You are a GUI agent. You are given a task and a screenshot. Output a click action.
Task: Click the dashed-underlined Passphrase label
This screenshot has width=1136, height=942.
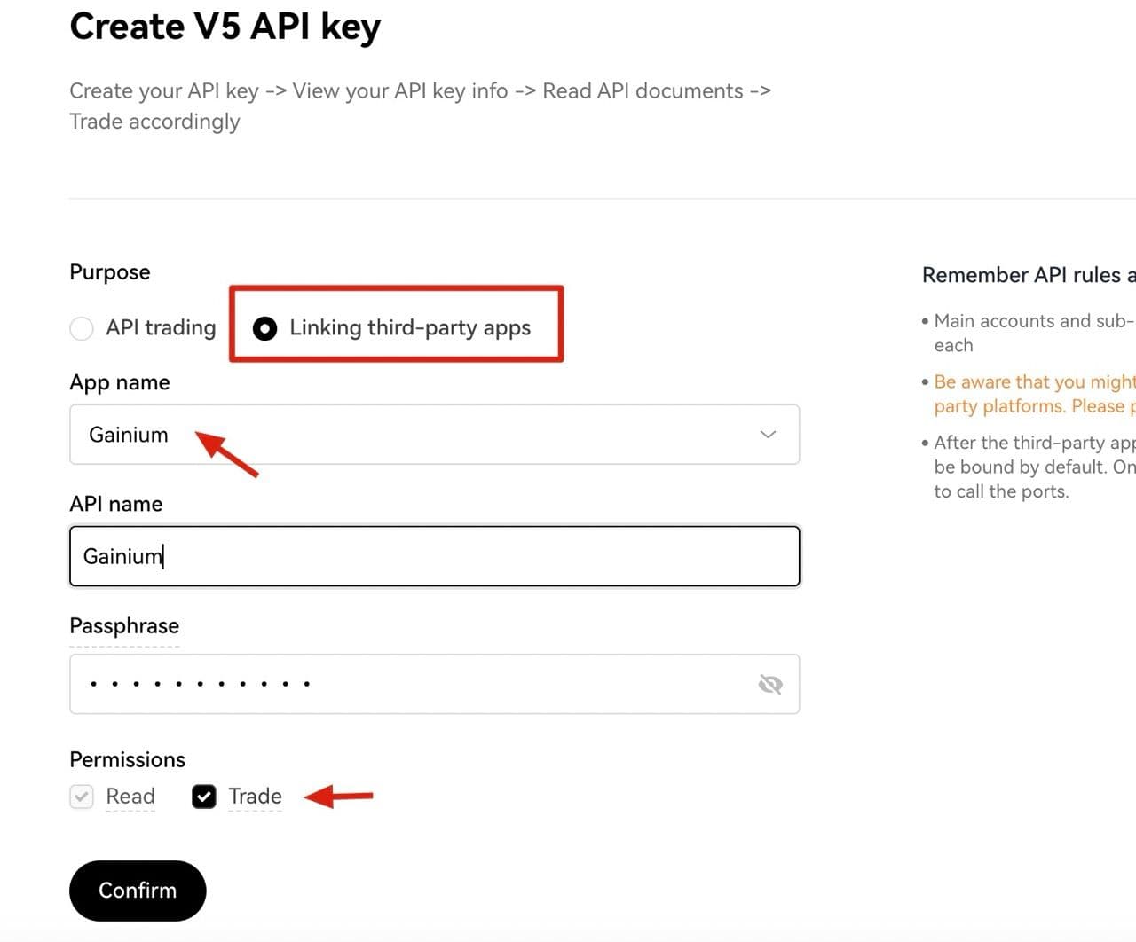124,626
